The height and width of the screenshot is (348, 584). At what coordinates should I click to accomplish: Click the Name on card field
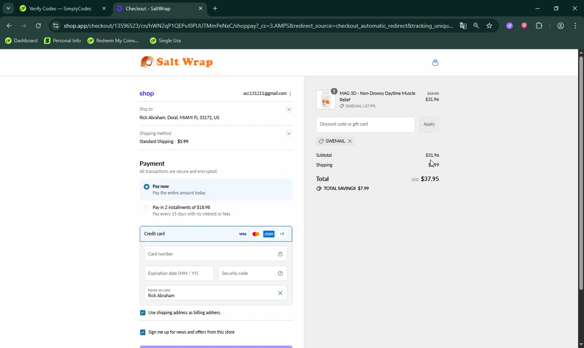click(x=216, y=293)
